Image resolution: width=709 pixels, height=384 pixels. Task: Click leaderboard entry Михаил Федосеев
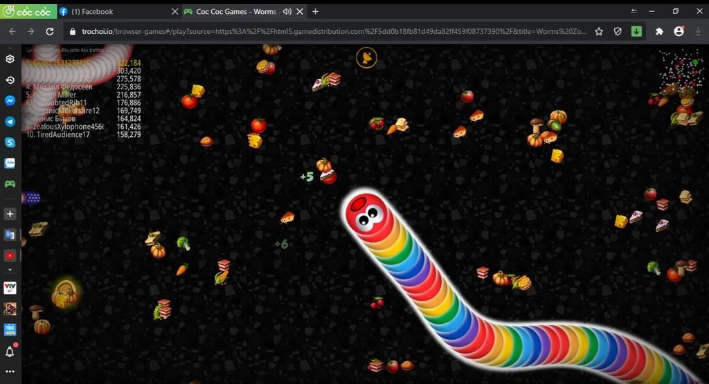tap(60, 86)
